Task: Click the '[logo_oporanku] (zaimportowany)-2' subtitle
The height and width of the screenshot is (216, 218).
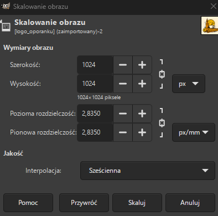Action: click(59, 32)
